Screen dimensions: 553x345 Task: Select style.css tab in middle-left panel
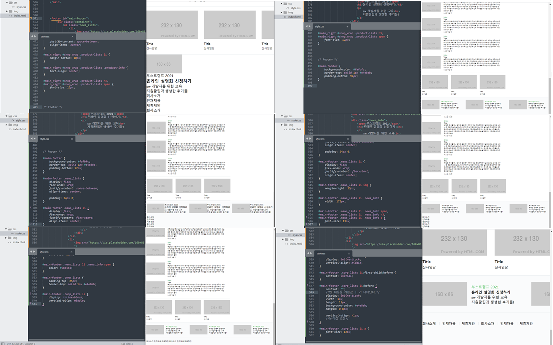[x=56, y=139]
